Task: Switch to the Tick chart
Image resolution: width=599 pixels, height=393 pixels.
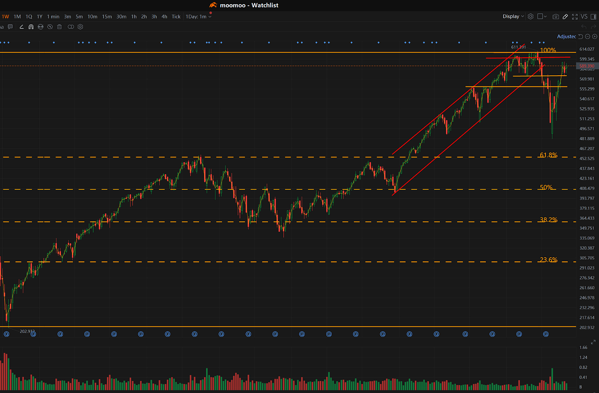Action: 176,16
